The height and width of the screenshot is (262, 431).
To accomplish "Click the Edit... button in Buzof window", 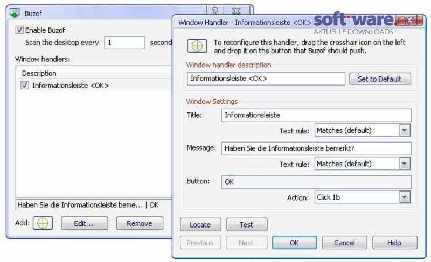I will click(x=85, y=223).
